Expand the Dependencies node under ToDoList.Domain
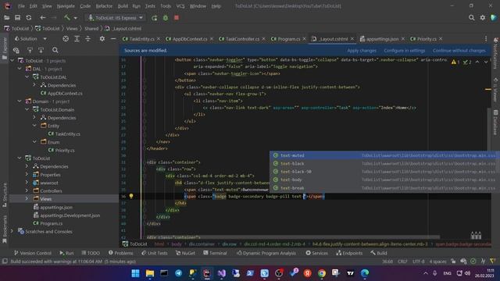Screen dimensions: 500x281 pyautogui.click(x=34, y=118)
